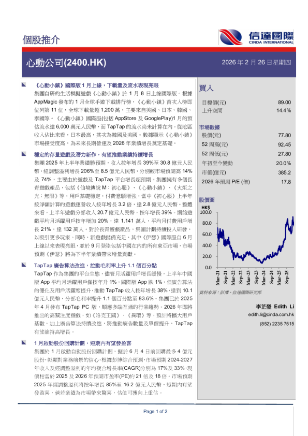Click the 52-week low value 27.80
Image resolution: width=308 pixels, height=436 pixels.
click(284, 154)
